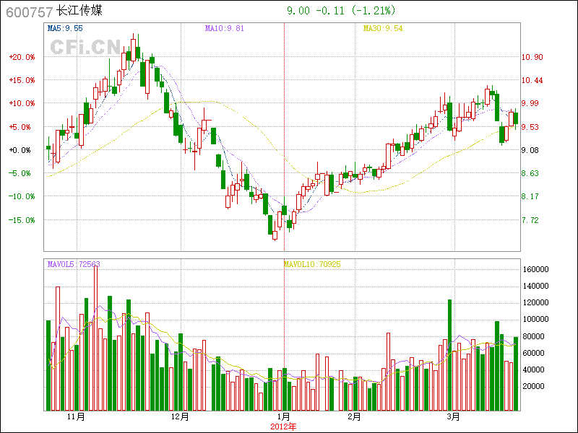This screenshot has height=433, width=578.
Task: Toggle the MA10:9.81 moving average label
Action: (x=225, y=28)
